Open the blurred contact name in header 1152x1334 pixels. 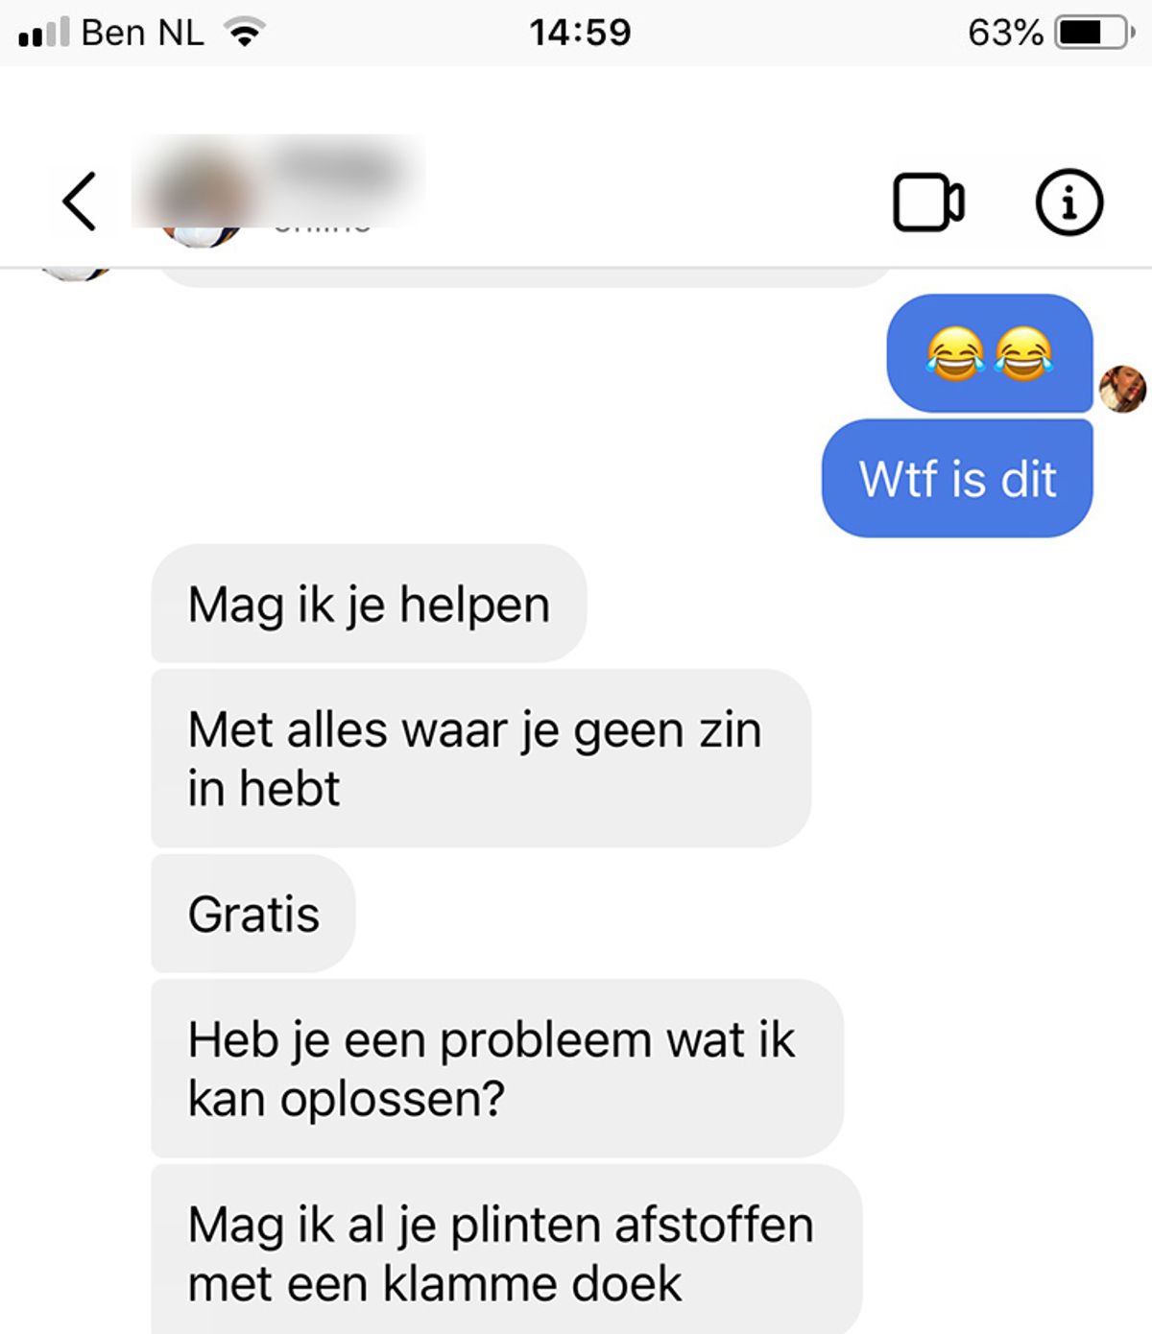coord(338,173)
